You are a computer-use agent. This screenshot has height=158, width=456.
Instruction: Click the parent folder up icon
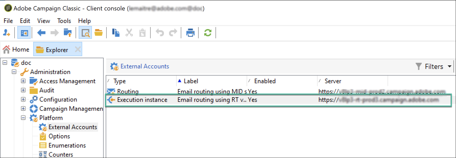coord(68,33)
